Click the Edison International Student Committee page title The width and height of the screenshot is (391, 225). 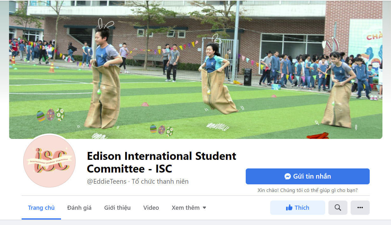[161, 162]
